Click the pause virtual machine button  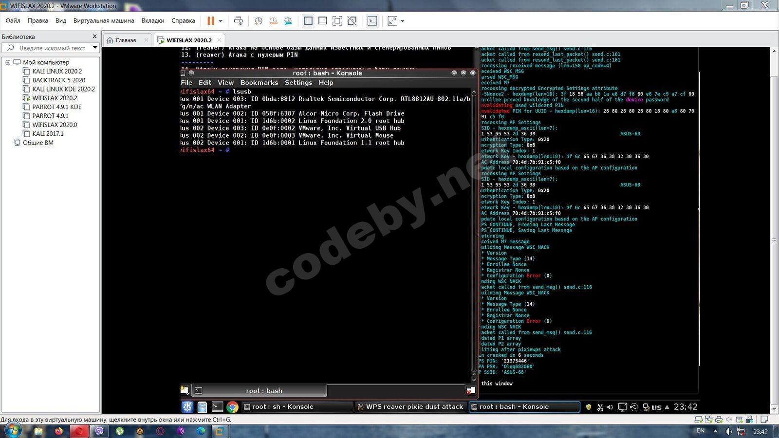pos(210,21)
